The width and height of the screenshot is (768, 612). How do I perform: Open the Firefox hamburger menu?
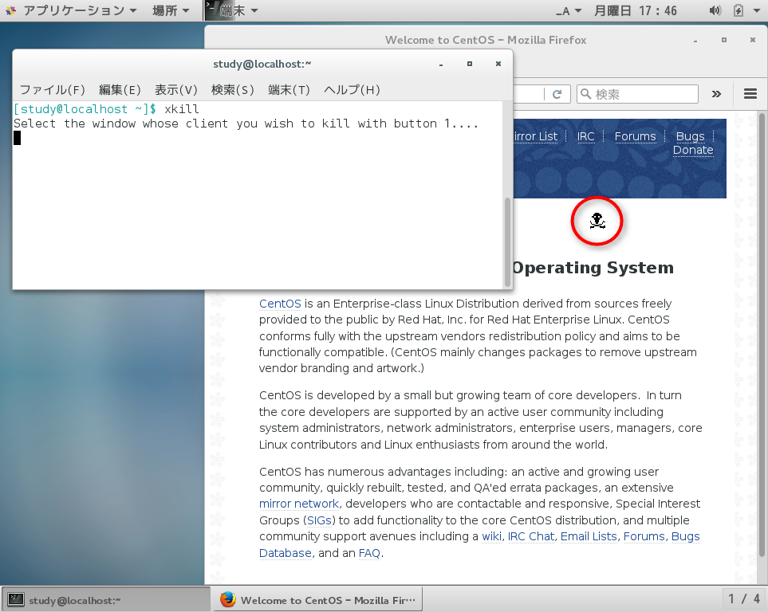(x=749, y=93)
